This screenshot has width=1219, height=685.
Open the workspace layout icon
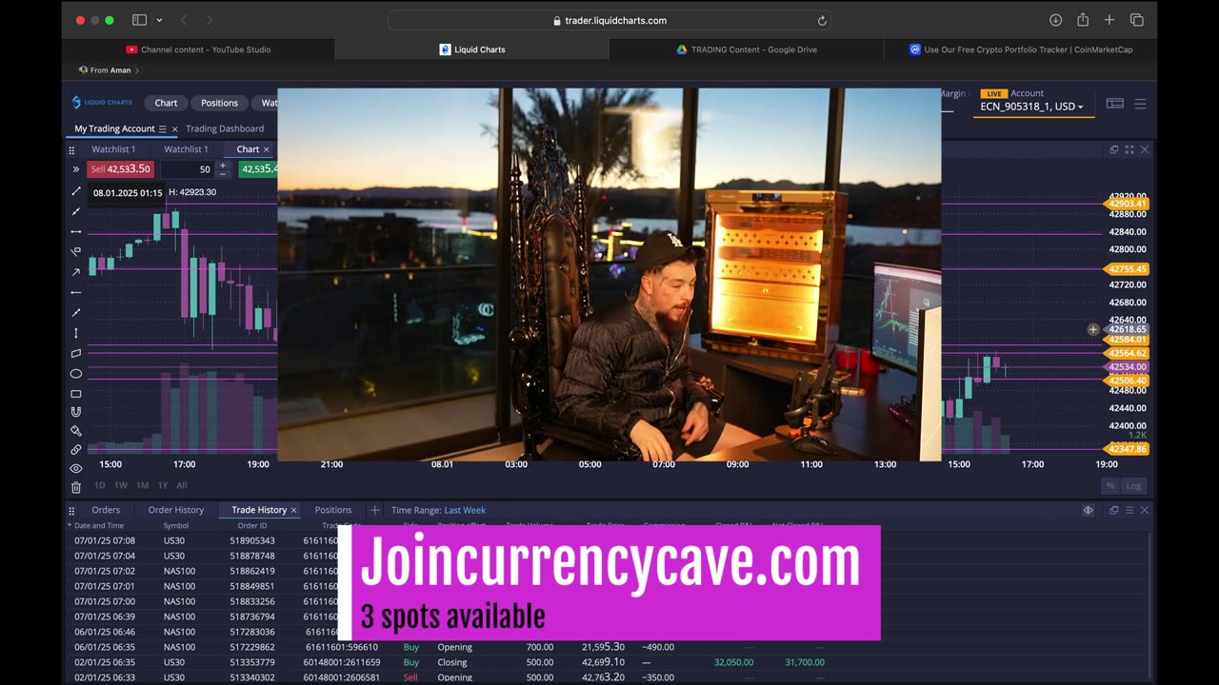tap(1115, 104)
